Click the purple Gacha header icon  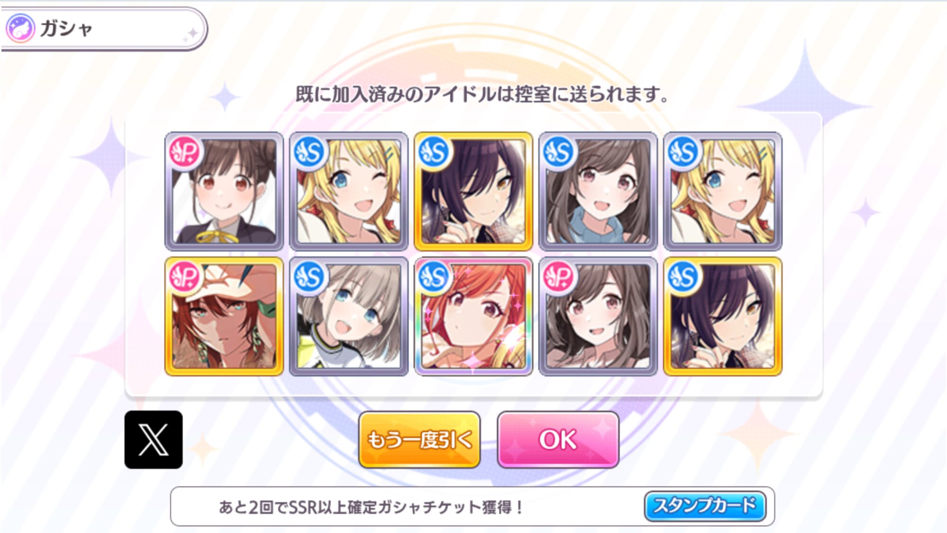point(20,28)
